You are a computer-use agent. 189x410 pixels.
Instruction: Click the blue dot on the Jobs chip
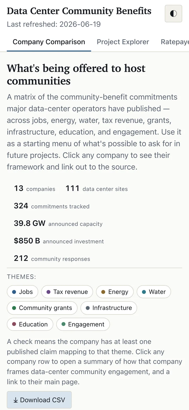click(x=14, y=292)
